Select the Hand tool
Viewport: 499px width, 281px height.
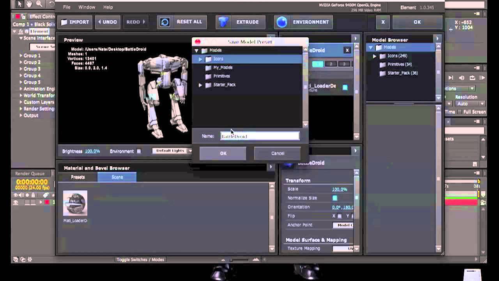tap(29, 4)
